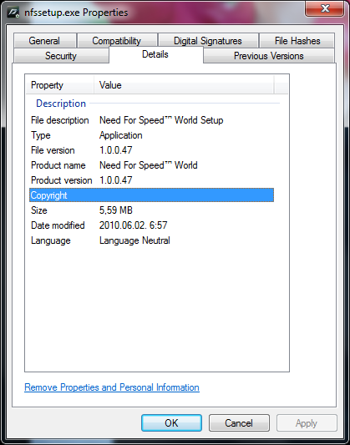This screenshot has height=445, width=350.
Task: Click the 2010.06.02. 6:57 date value
Action: click(x=134, y=225)
